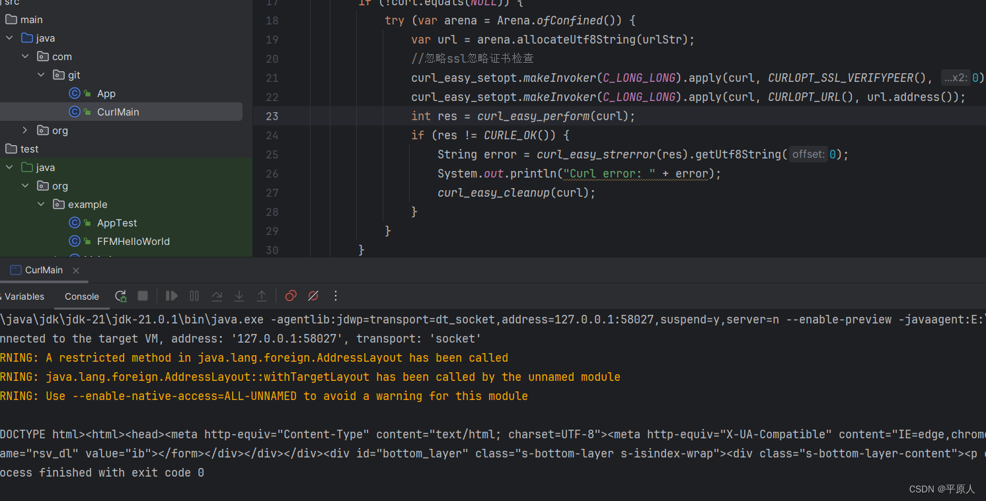Click the AppTest class icon

point(75,223)
